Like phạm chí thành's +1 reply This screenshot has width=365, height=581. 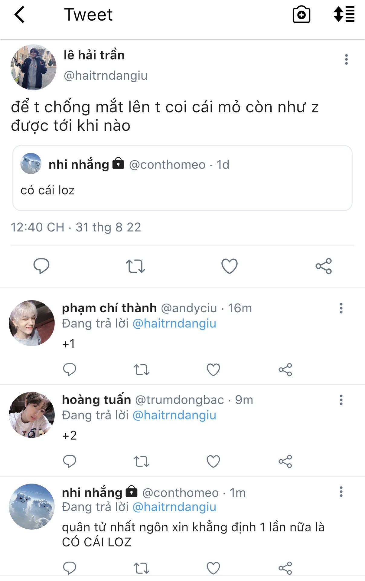[213, 369]
